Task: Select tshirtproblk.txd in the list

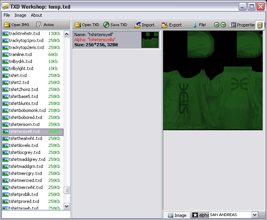Action: 33,194
